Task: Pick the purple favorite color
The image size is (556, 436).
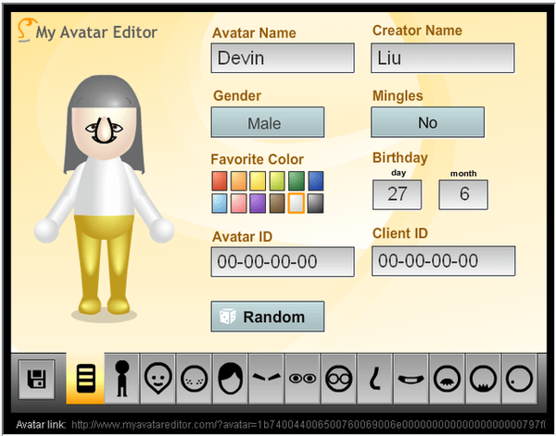Action: [x=258, y=204]
